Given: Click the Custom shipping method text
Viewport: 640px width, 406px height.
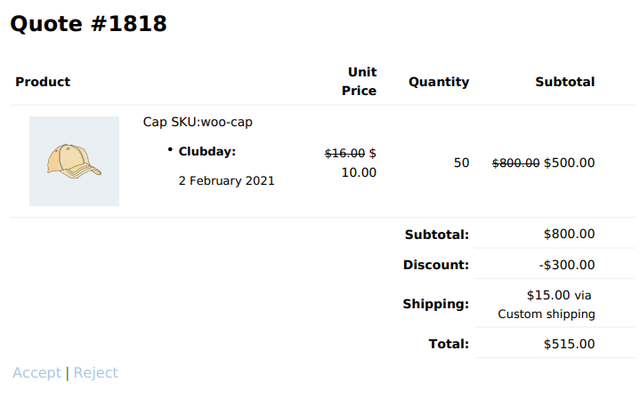Looking at the screenshot, I should pos(547,314).
